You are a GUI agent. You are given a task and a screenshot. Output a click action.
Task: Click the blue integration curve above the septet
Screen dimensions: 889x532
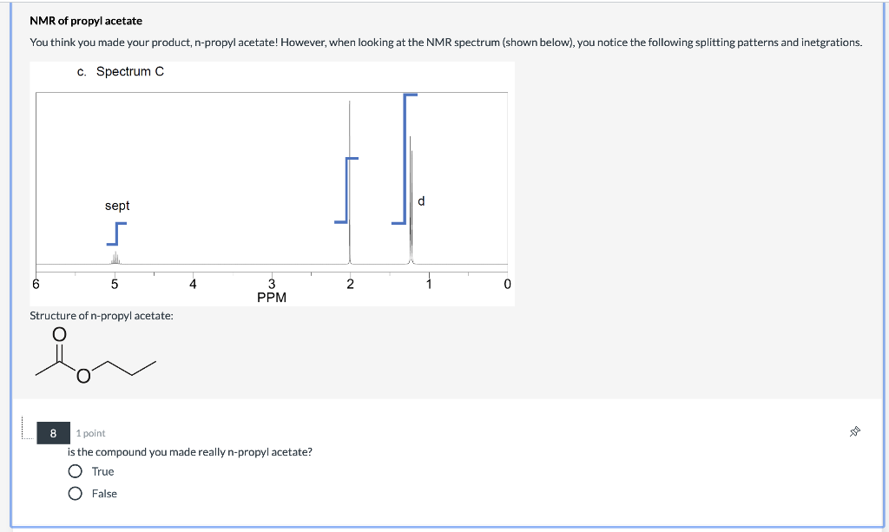(117, 233)
